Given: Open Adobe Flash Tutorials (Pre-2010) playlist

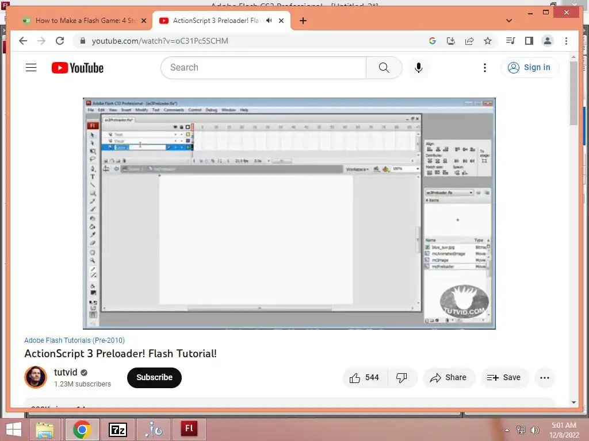Looking at the screenshot, I should (74, 340).
